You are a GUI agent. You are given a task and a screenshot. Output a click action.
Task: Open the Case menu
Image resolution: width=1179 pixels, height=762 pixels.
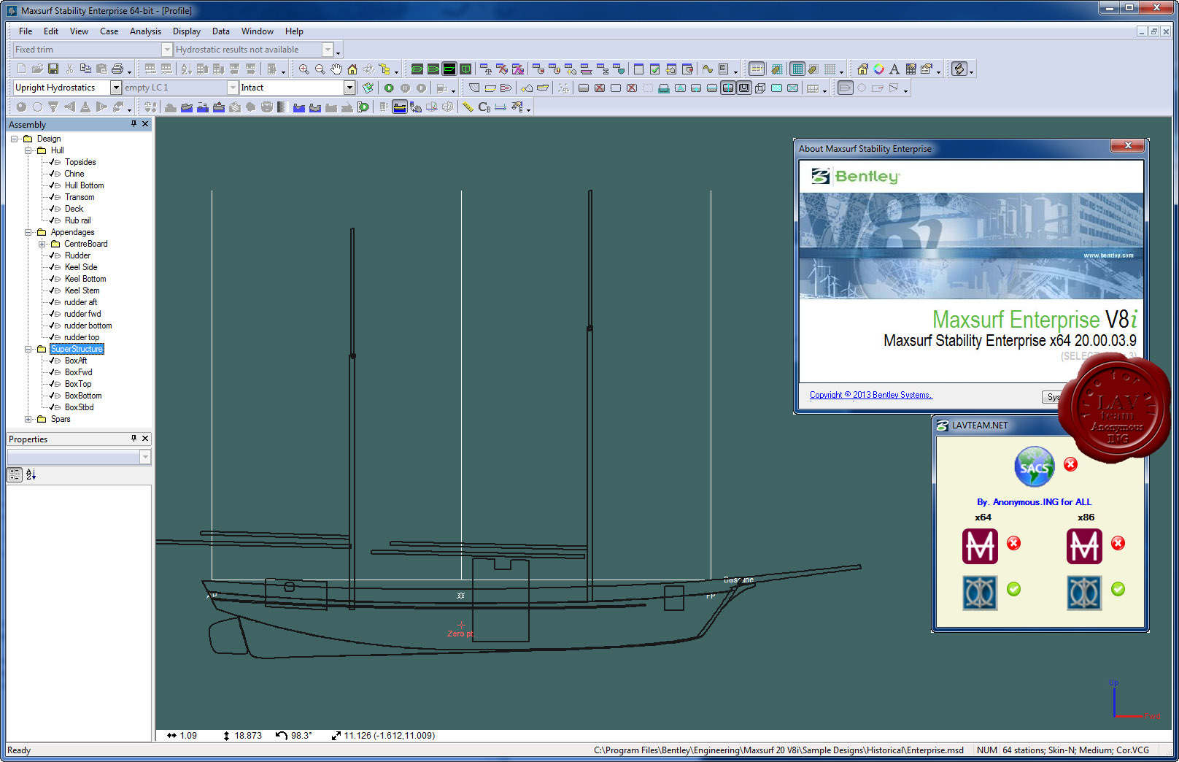tap(109, 31)
